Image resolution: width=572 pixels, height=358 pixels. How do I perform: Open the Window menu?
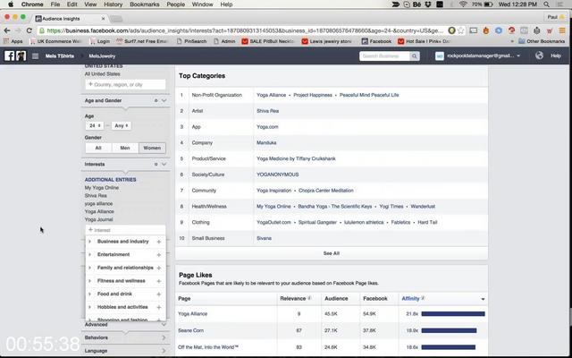click(203, 4)
